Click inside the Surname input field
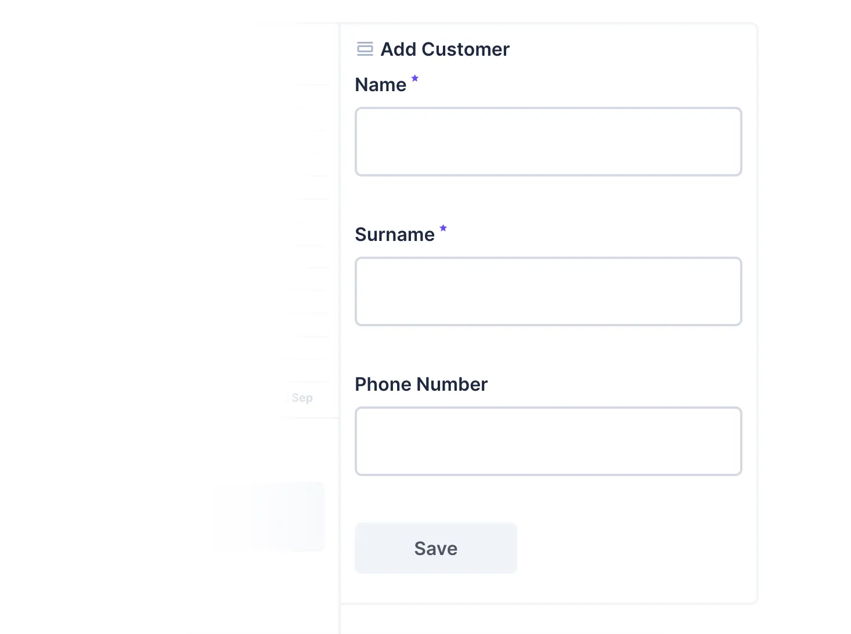The height and width of the screenshot is (634, 851). pyautogui.click(x=548, y=291)
